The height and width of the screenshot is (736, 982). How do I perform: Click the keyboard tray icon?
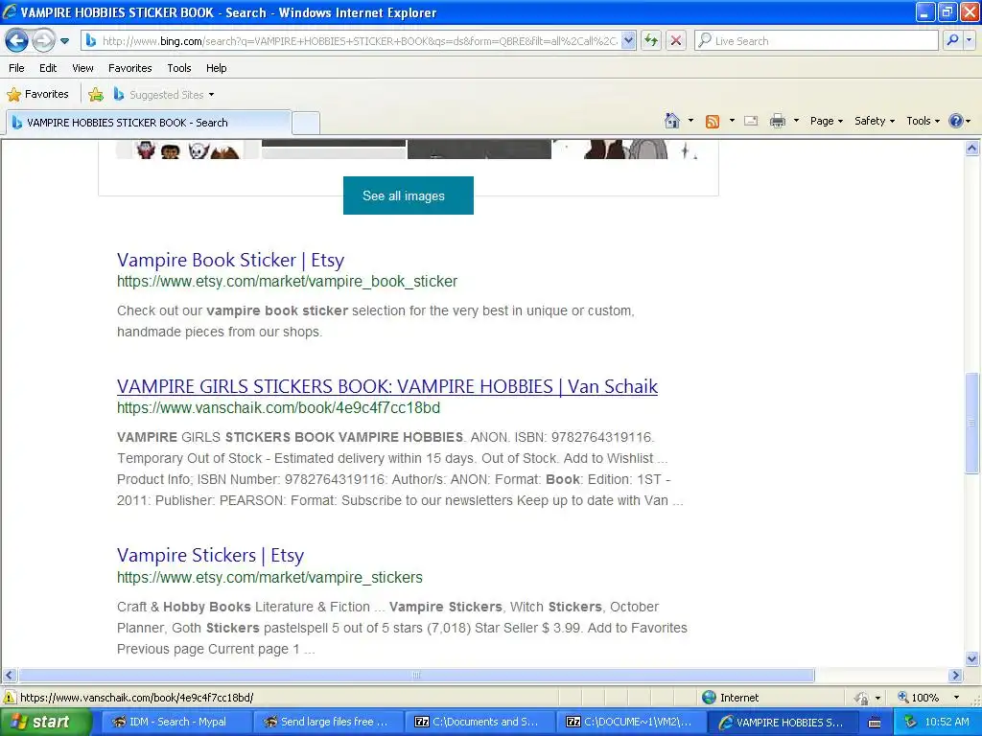(875, 723)
